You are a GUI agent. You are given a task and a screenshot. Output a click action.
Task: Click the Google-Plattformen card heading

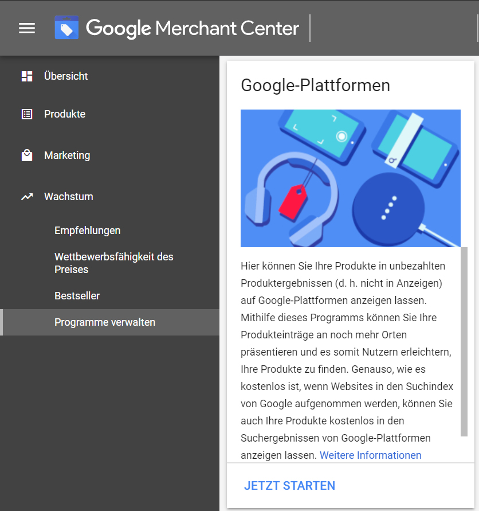[315, 85]
